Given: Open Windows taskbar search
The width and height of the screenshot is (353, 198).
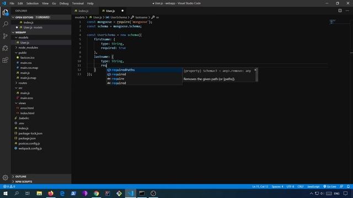Looking at the screenshot, I should click(17, 193).
